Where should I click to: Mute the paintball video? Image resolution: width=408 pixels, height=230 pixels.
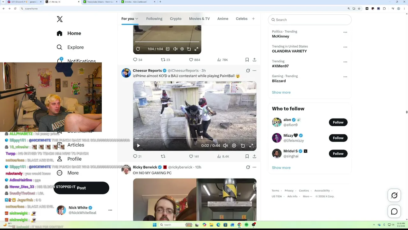tap(225, 146)
